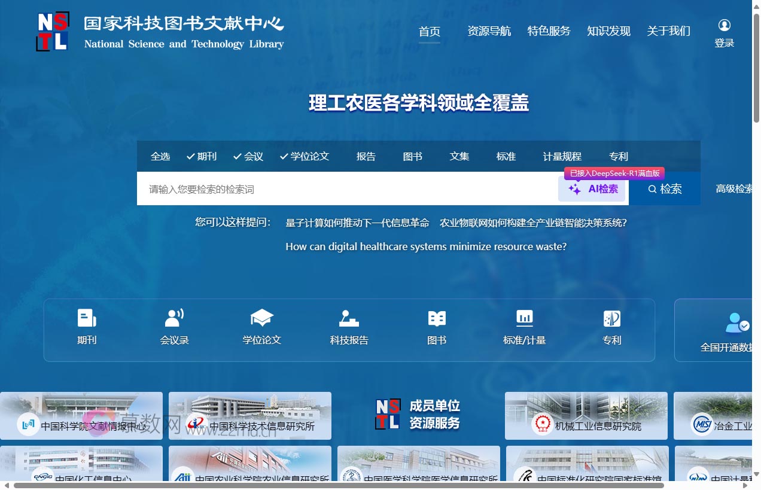
Task: Open the 登录 login icon
Action: click(x=725, y=25)
